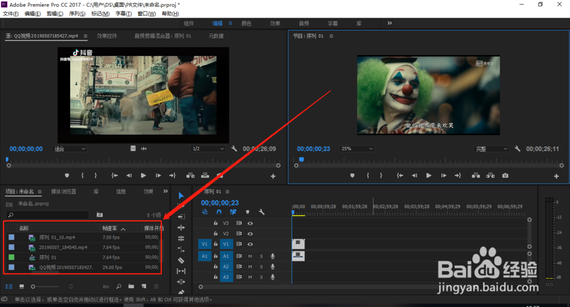The image size is (570, 307).
Task: Select the Selection arrow tool
Action: pyautogui.click(x=181, y=195)
